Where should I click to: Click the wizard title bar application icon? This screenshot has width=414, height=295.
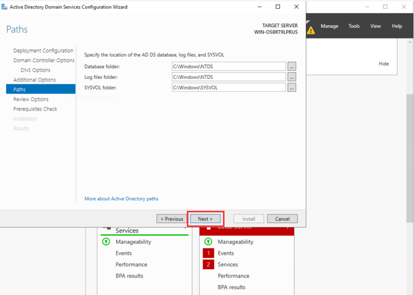(x=5, y=7)
